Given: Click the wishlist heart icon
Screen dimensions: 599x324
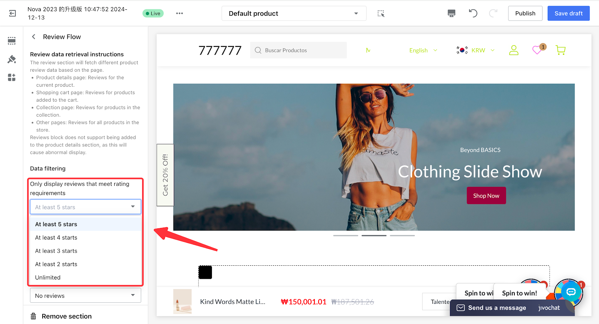Looking at the screenshot, I should 537,50.
